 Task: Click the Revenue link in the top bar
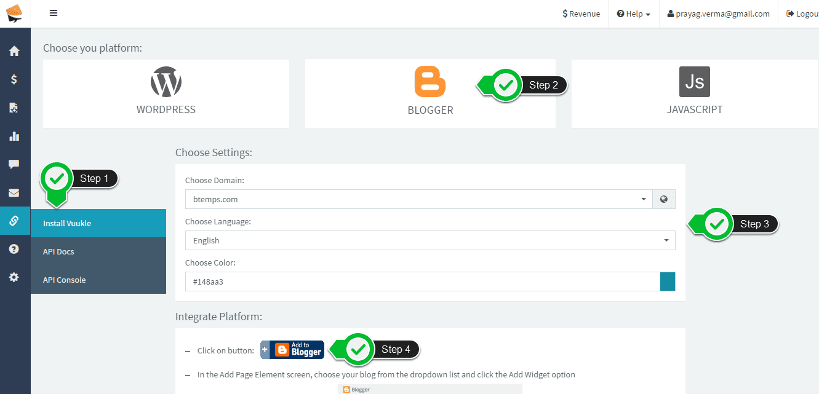click(x=581, y=14)
